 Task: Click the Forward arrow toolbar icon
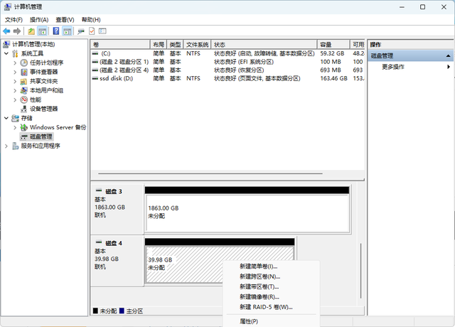click(17, 31)
